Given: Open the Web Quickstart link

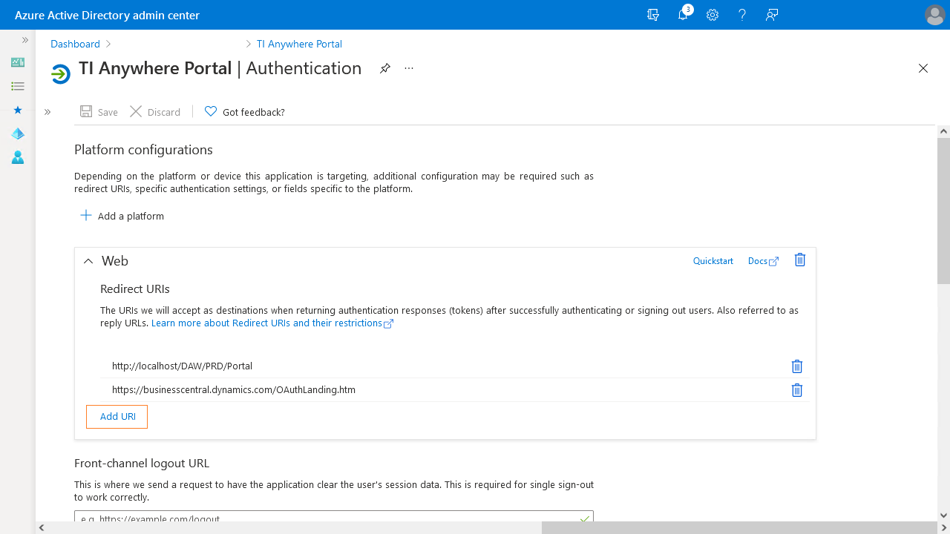Looking at the screenshot, I should (713, 261).
